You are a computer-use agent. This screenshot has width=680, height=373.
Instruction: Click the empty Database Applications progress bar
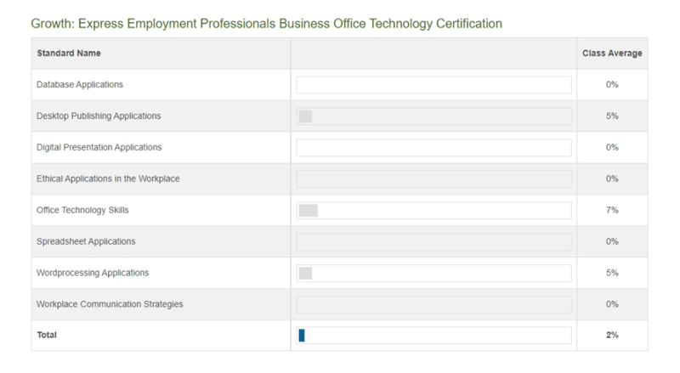click(433, 85)
